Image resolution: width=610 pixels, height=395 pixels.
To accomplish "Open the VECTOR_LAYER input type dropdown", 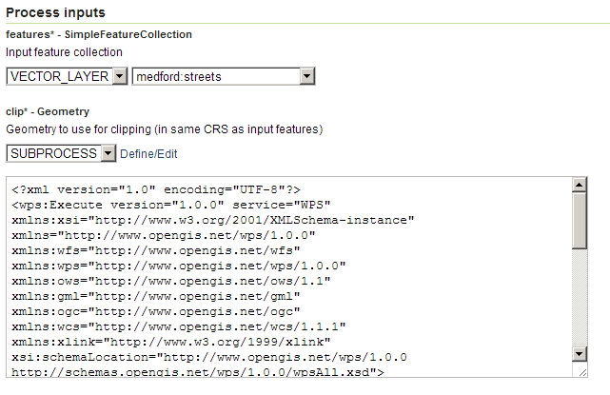I will pyautogui.click(x=67, y=76).
